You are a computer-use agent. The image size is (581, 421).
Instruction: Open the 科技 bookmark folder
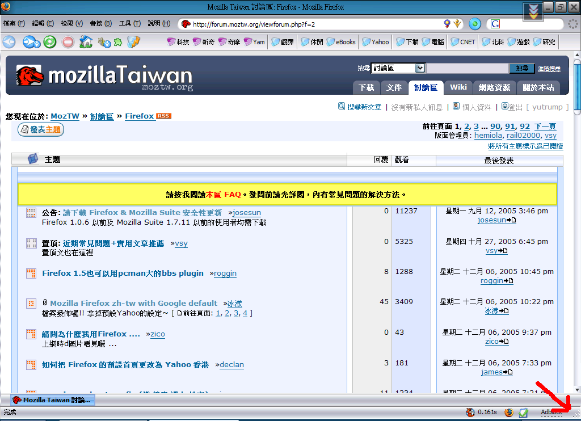tap(178, 42)
